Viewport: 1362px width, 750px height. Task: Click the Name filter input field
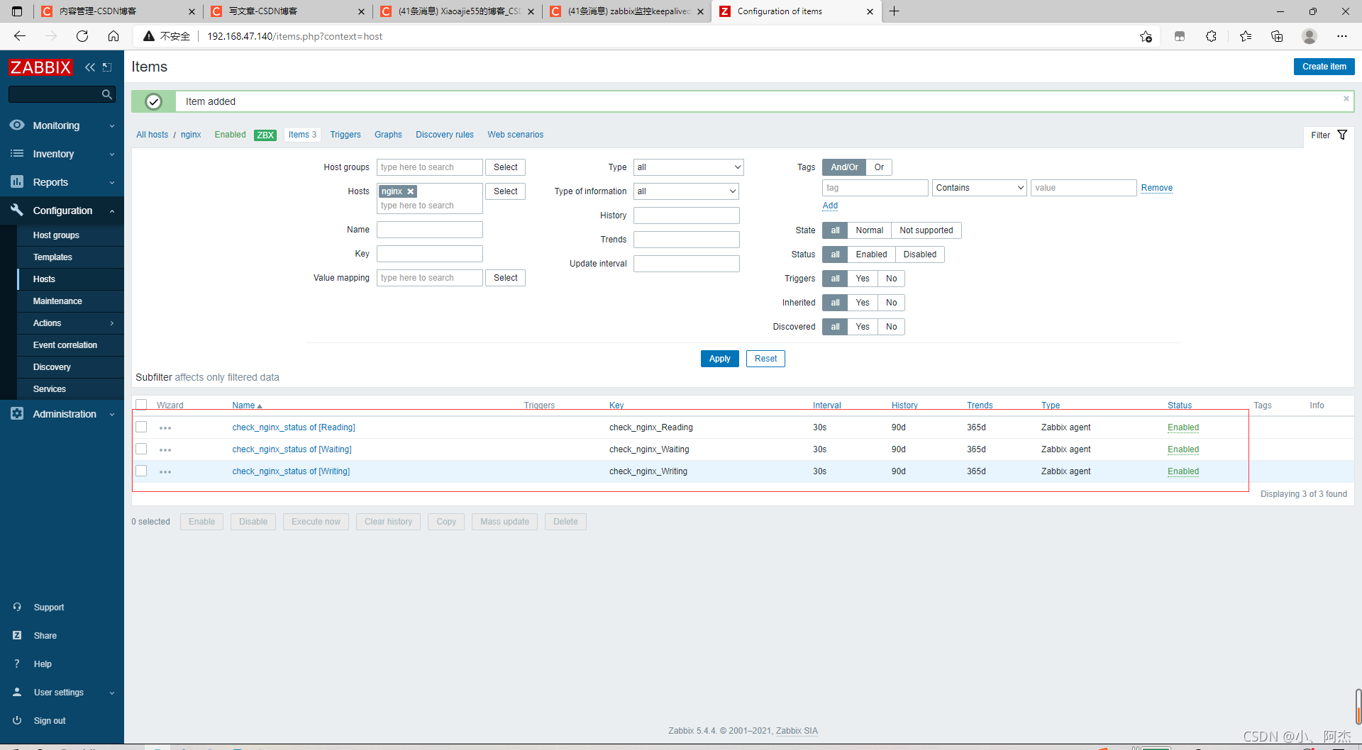pos(430,230)
